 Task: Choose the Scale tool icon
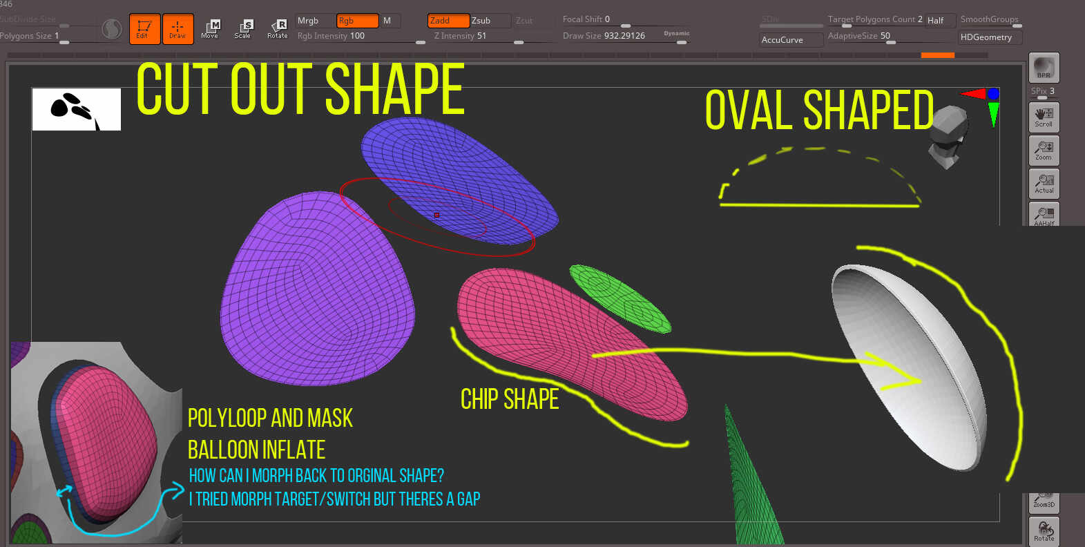pos(243,29)
